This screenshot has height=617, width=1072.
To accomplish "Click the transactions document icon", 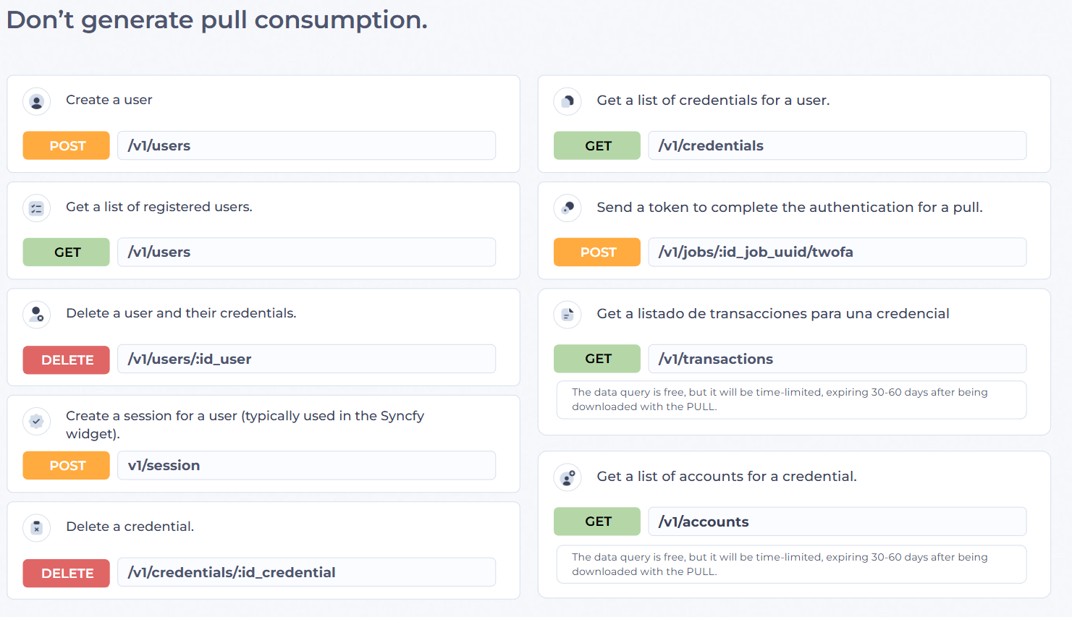I will point(567,315).
